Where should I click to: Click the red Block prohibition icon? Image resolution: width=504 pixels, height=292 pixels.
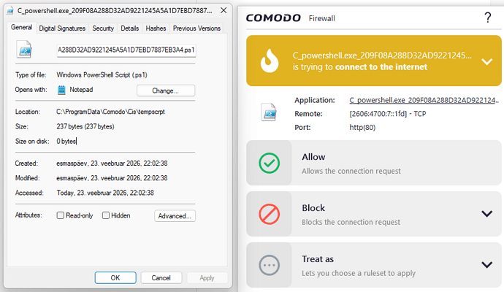[x=269, y=213]
